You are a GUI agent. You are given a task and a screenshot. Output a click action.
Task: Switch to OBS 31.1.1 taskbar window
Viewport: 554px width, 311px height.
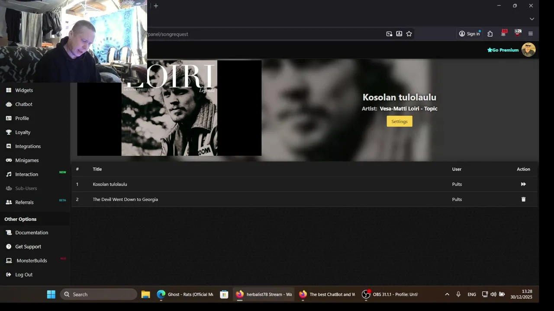coord(390,294)
